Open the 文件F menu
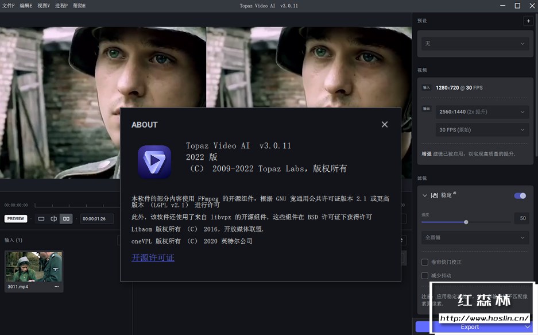 (x=8, y=6)
